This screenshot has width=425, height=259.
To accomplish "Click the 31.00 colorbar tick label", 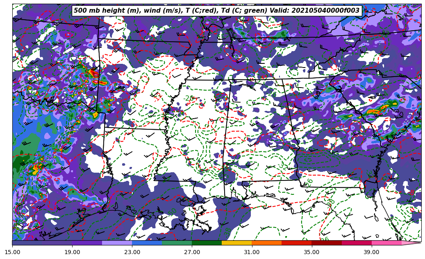I will (x=252, y=252).
